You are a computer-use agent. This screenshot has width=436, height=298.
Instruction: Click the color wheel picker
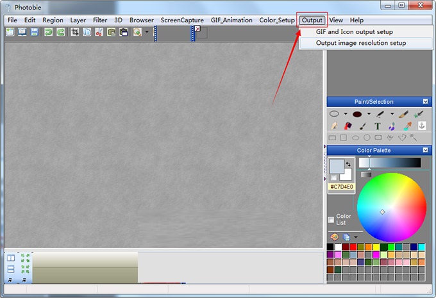coord(392,207)
